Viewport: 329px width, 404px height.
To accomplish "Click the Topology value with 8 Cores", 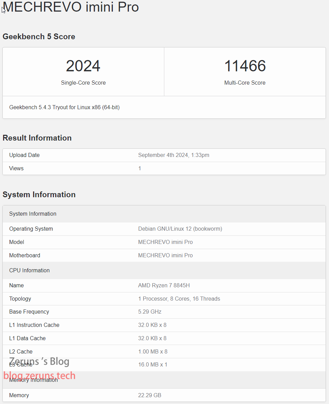I will 179,299.
